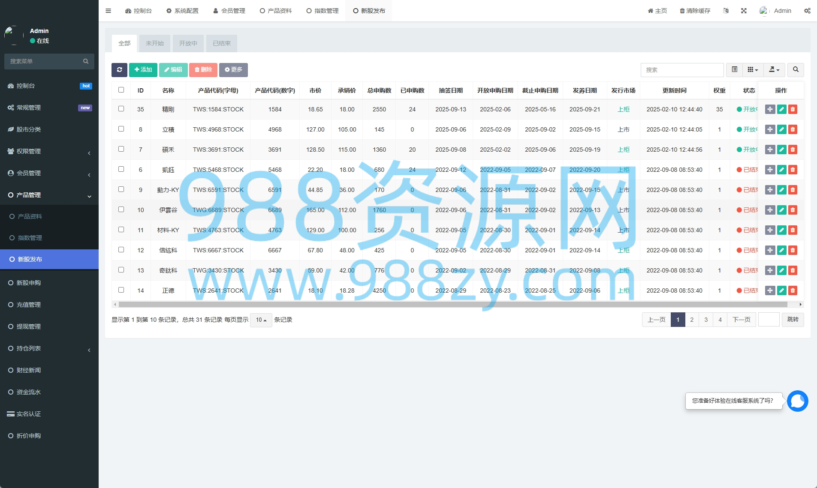Click red delete icon for row 精剛

pos(793,109)
